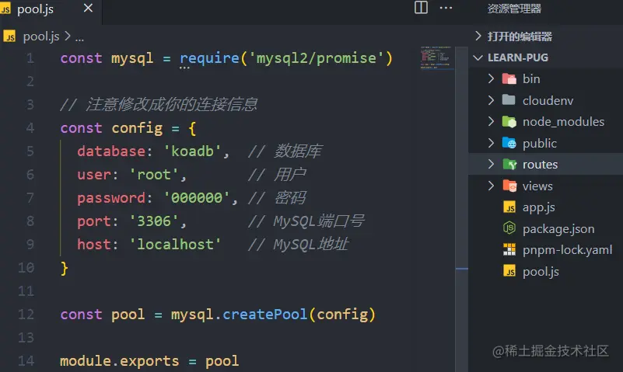Select the cloudenv folder label

click(x=548, y=100)
